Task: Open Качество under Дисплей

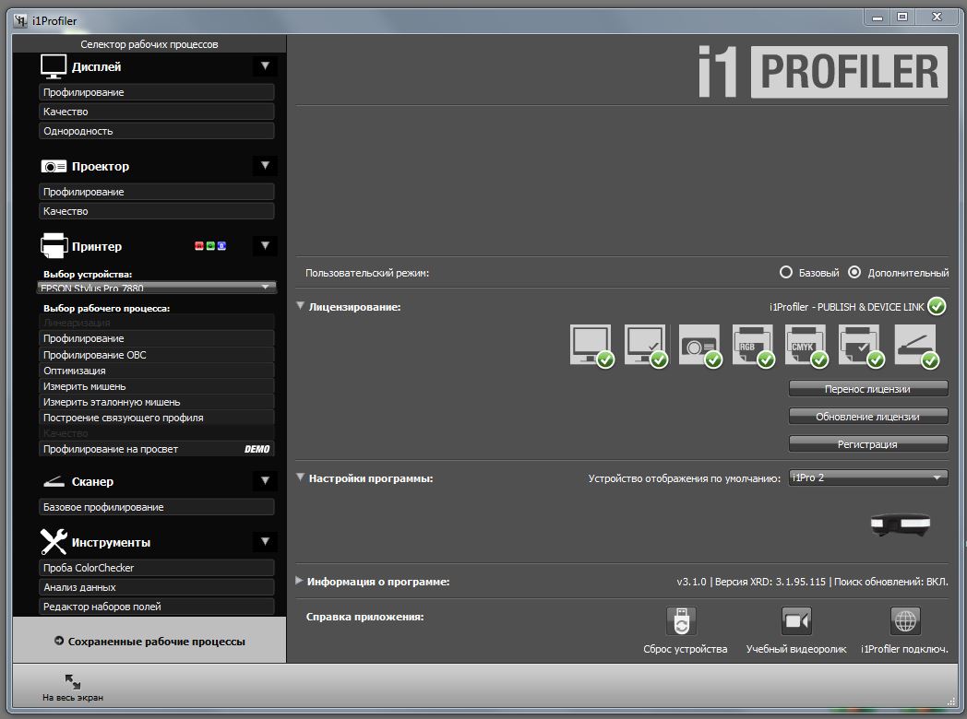Action: pyautogui.click(x=157, y=112)
